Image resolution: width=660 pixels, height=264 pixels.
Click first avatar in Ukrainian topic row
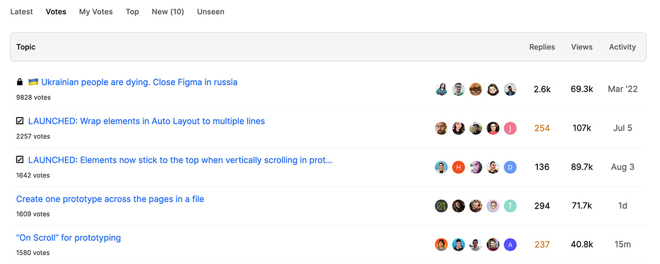click(442, 89)
